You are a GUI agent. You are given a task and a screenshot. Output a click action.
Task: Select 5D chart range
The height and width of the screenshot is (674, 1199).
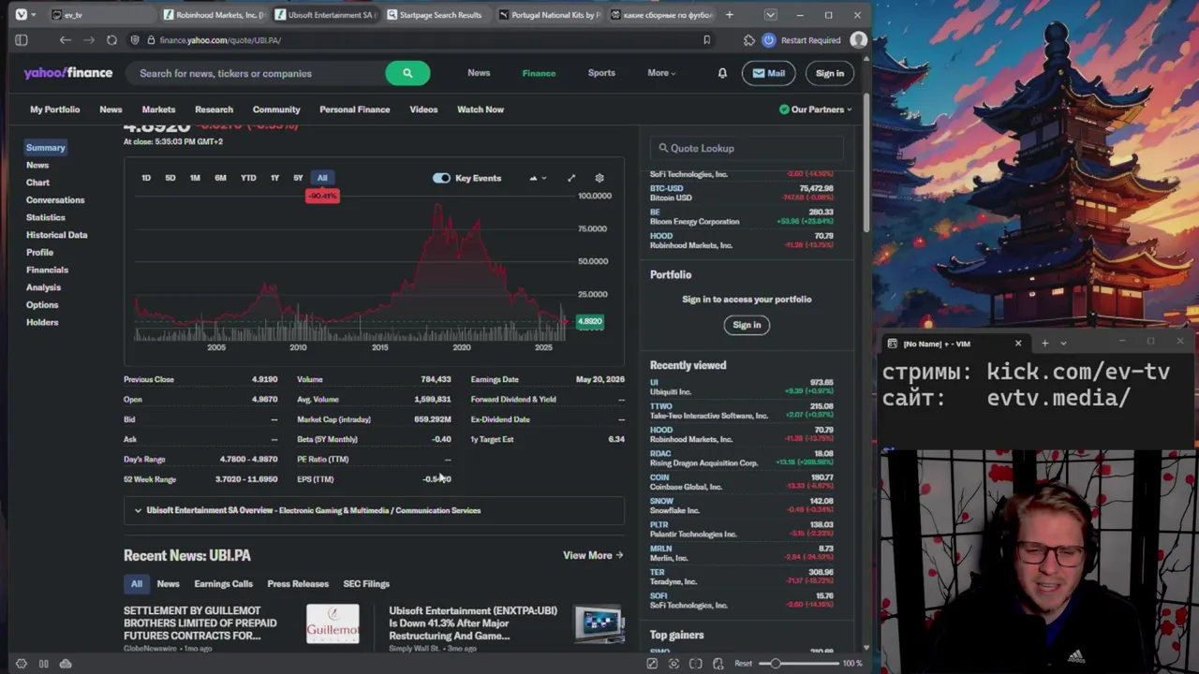170,178
